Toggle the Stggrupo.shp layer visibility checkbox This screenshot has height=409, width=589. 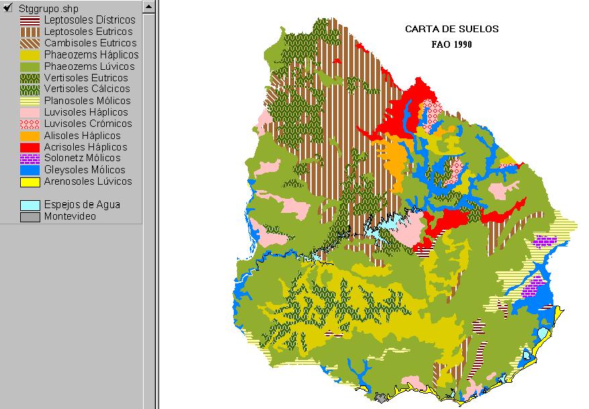[x=8, y=8]
